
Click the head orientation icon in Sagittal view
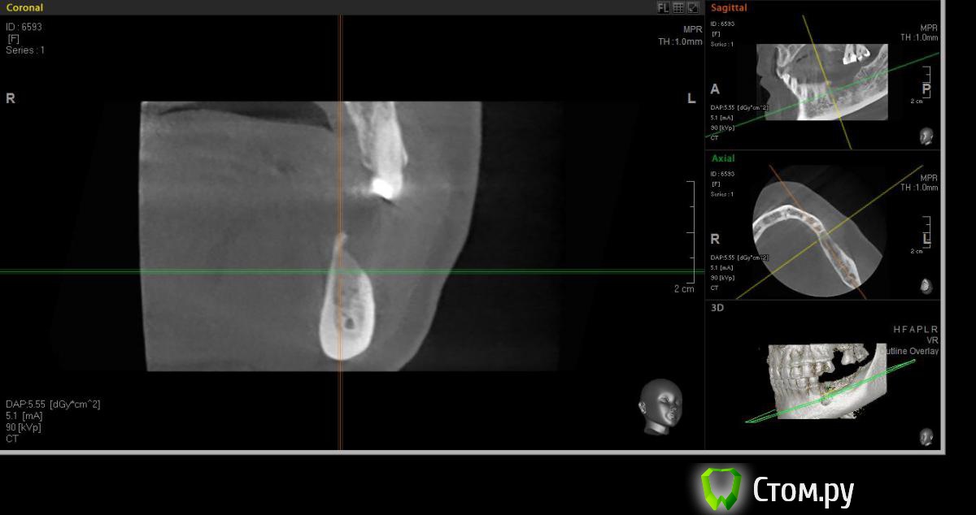click(x=926, y=136)
